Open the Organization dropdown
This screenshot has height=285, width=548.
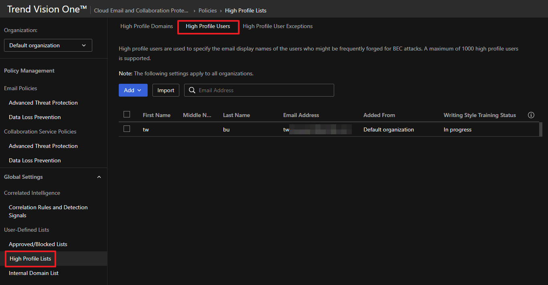click(48, 45)
